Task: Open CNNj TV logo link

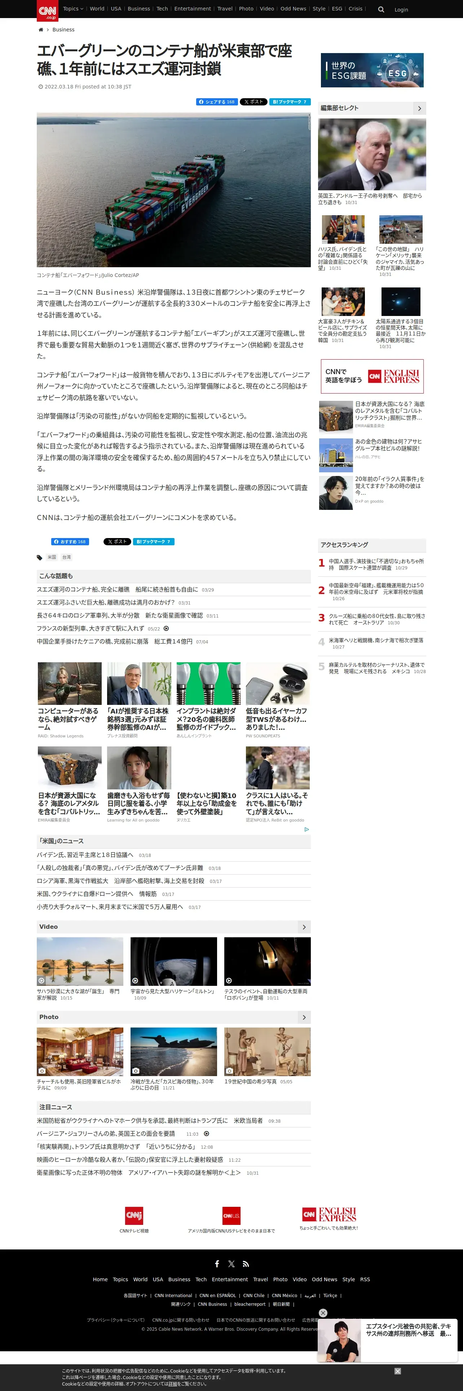Action: [x=134, y=1215]
